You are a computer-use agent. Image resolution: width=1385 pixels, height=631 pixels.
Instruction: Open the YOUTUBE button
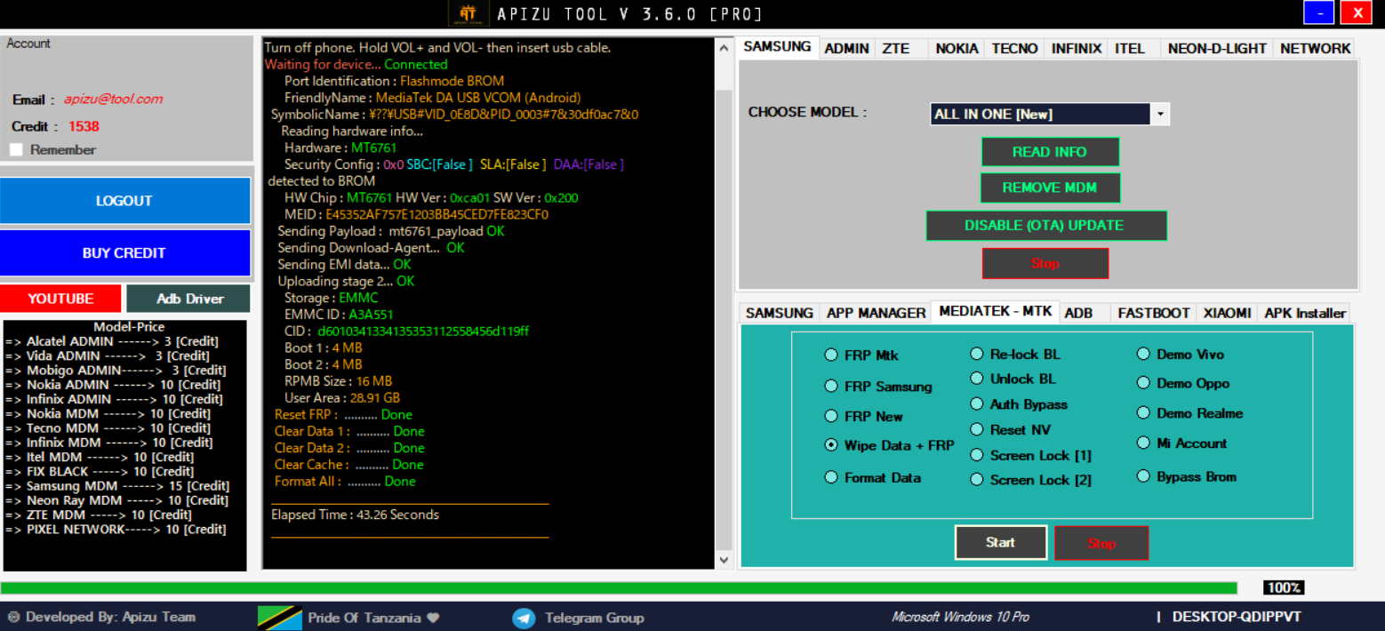60,299
